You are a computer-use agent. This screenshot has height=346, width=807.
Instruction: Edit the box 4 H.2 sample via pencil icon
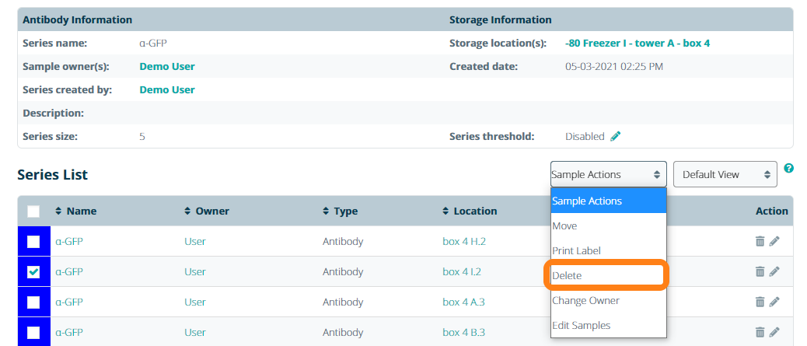[x=774, y=241]
